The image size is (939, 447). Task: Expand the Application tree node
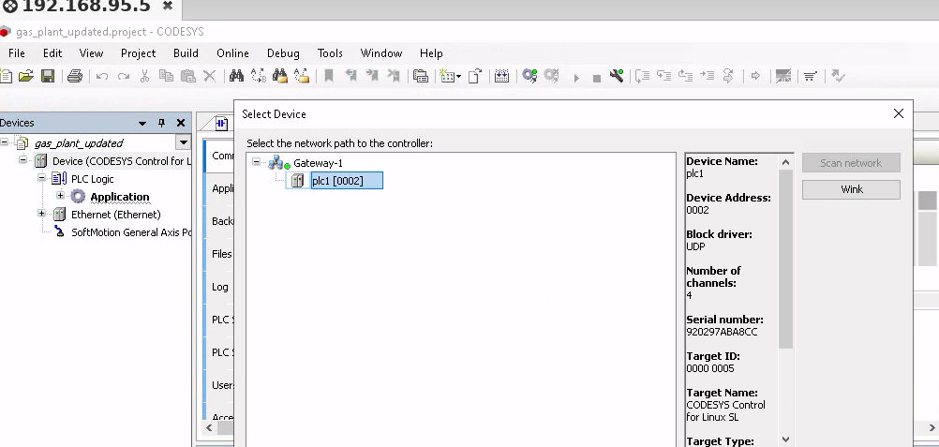coord(60,197)
